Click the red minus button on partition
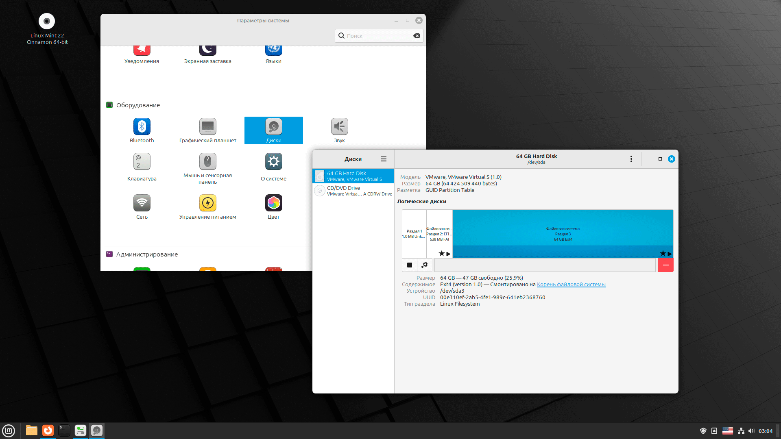 pos(665,265)
